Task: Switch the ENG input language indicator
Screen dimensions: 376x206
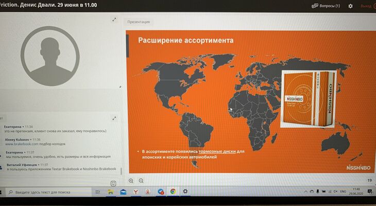Action: 343,192
